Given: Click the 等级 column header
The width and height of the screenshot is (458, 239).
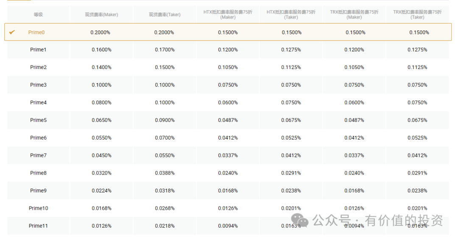Looking at the screenshot, I should (x=38, y=14).
